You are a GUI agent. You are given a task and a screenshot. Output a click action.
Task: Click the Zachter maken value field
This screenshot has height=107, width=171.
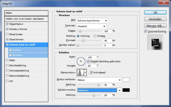coord(107,45)
